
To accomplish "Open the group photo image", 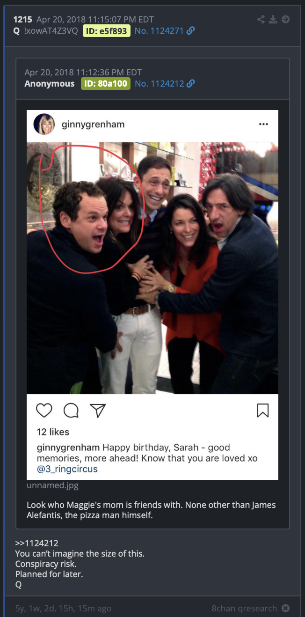I will (152, 268).
